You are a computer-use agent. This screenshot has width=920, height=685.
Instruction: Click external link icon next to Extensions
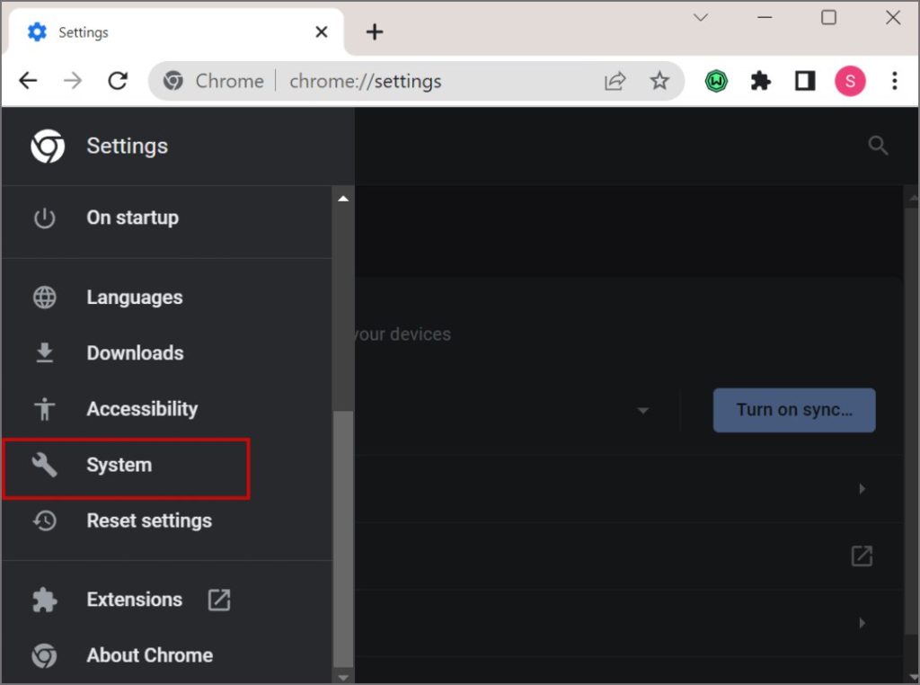219,600
